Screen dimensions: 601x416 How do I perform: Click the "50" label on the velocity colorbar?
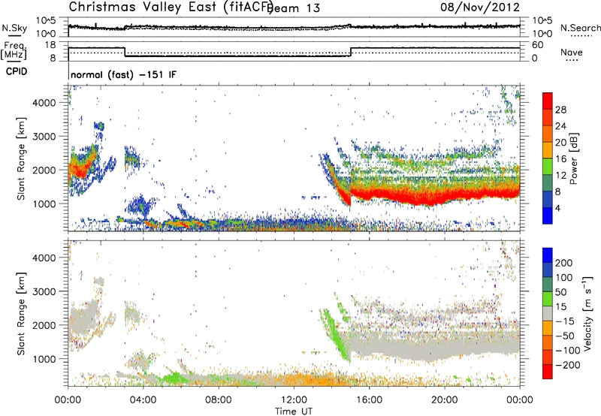coord(560,292)
